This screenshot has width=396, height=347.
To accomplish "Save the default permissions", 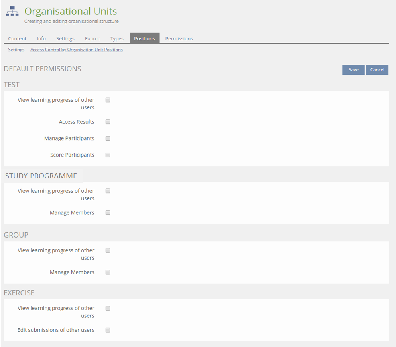I will pyautogui.click(x=353, y=70).
